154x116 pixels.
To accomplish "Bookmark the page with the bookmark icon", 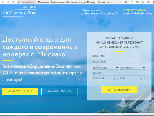I will (x=126, y=2).
